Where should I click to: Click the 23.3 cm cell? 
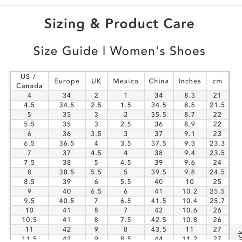[217, 144]
